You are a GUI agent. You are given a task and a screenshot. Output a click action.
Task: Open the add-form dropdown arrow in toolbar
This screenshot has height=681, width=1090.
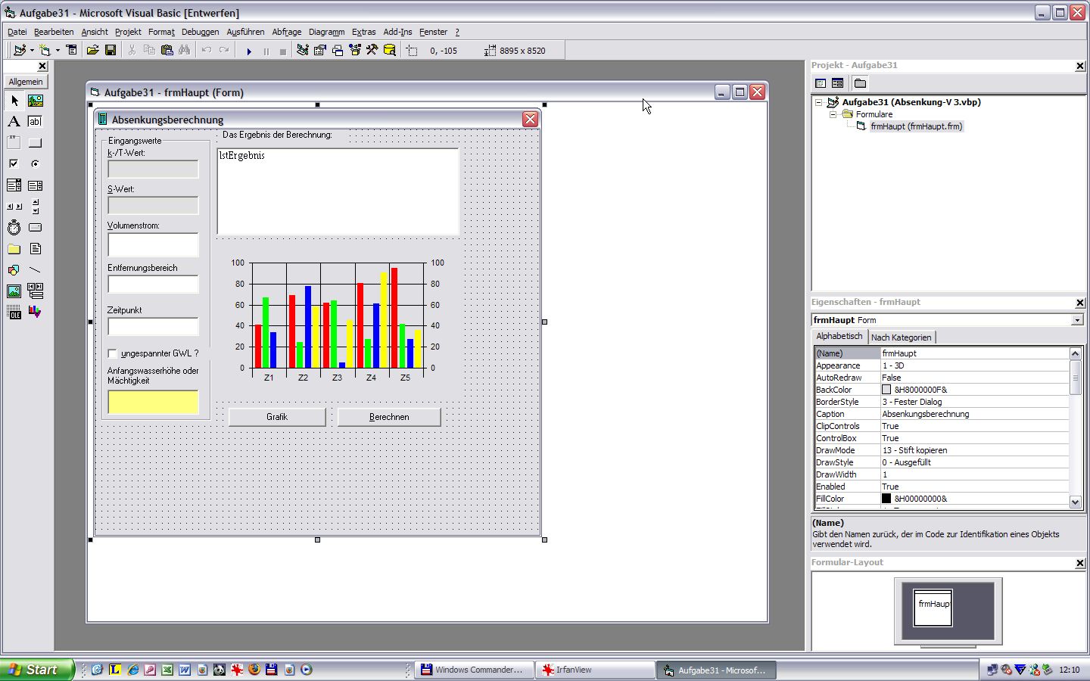point(58,51)
